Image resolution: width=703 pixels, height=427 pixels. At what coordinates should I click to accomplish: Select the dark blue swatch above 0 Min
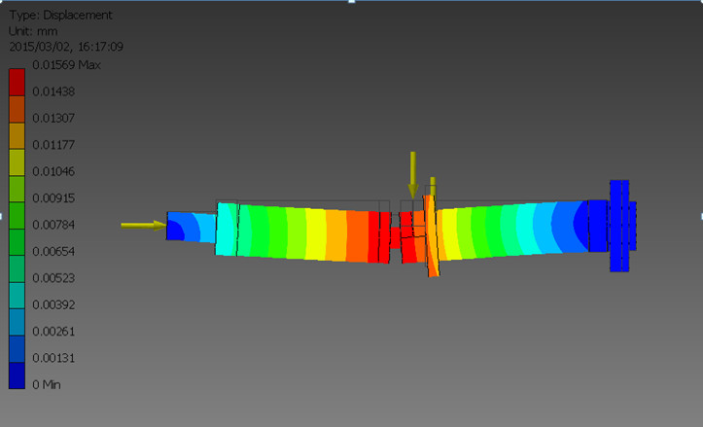pos(17,375)
